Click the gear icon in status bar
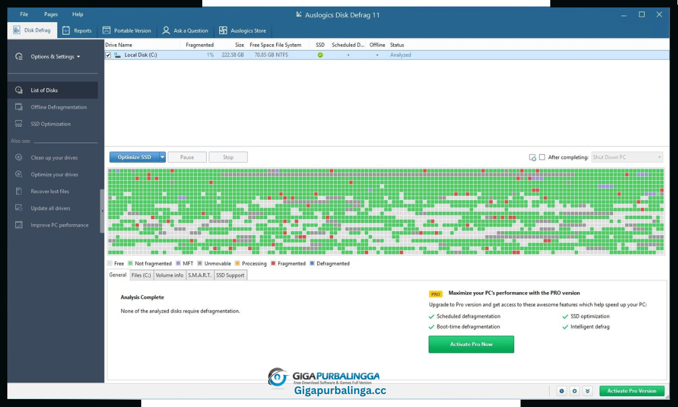 tap(575, 391)
